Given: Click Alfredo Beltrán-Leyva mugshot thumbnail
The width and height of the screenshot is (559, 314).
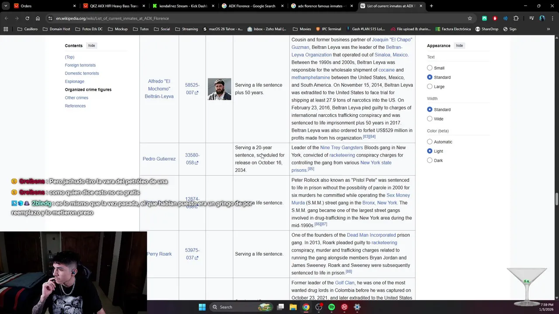Looking at the screenshot, I should tap(219, 89).
